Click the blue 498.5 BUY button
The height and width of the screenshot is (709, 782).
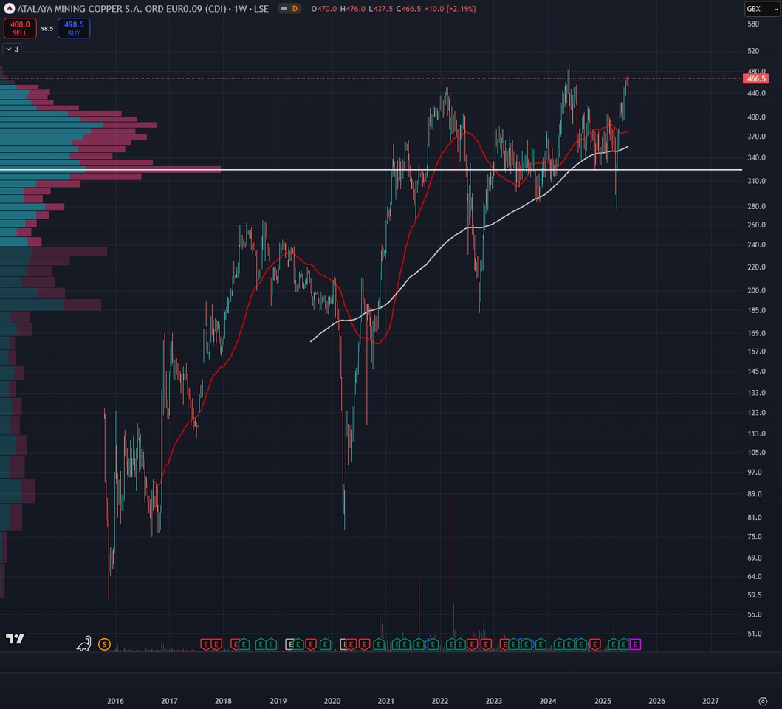click(74, 29)
